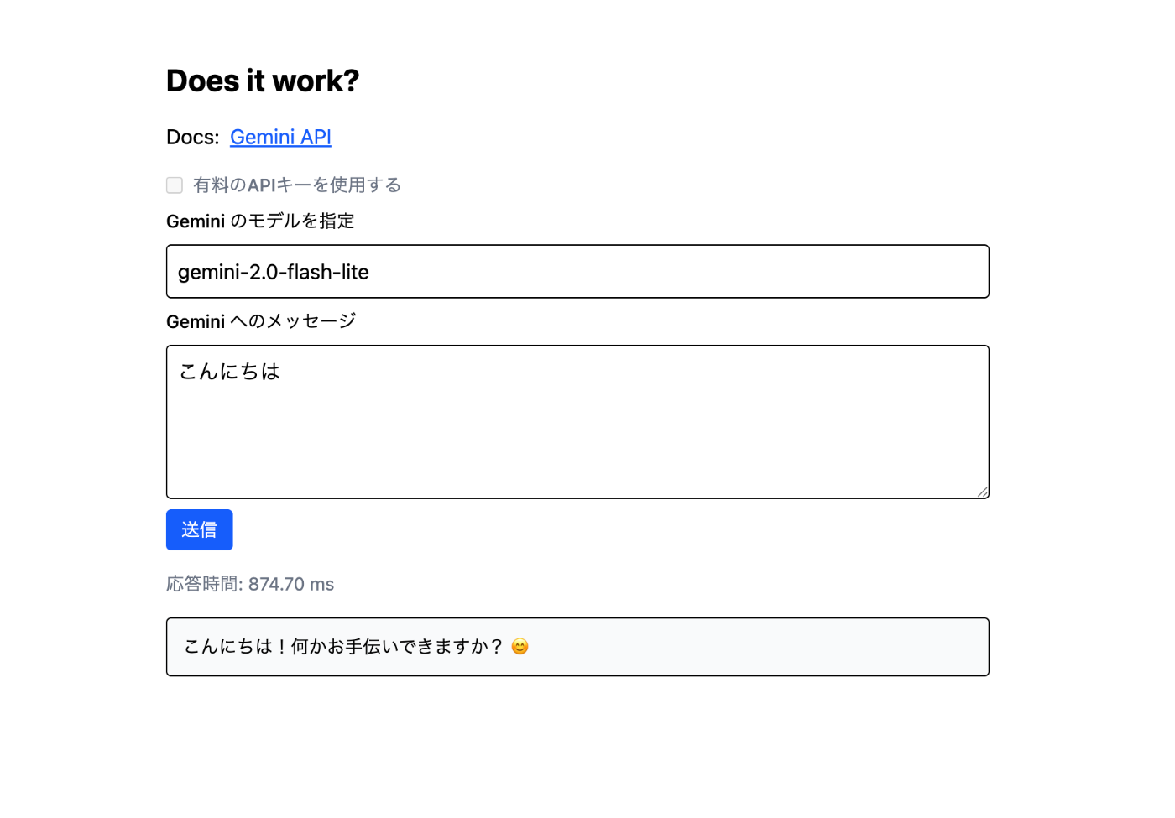Click the Gemini response output box
Viewport: 1175px width, 818px height.
click(755, 647)
